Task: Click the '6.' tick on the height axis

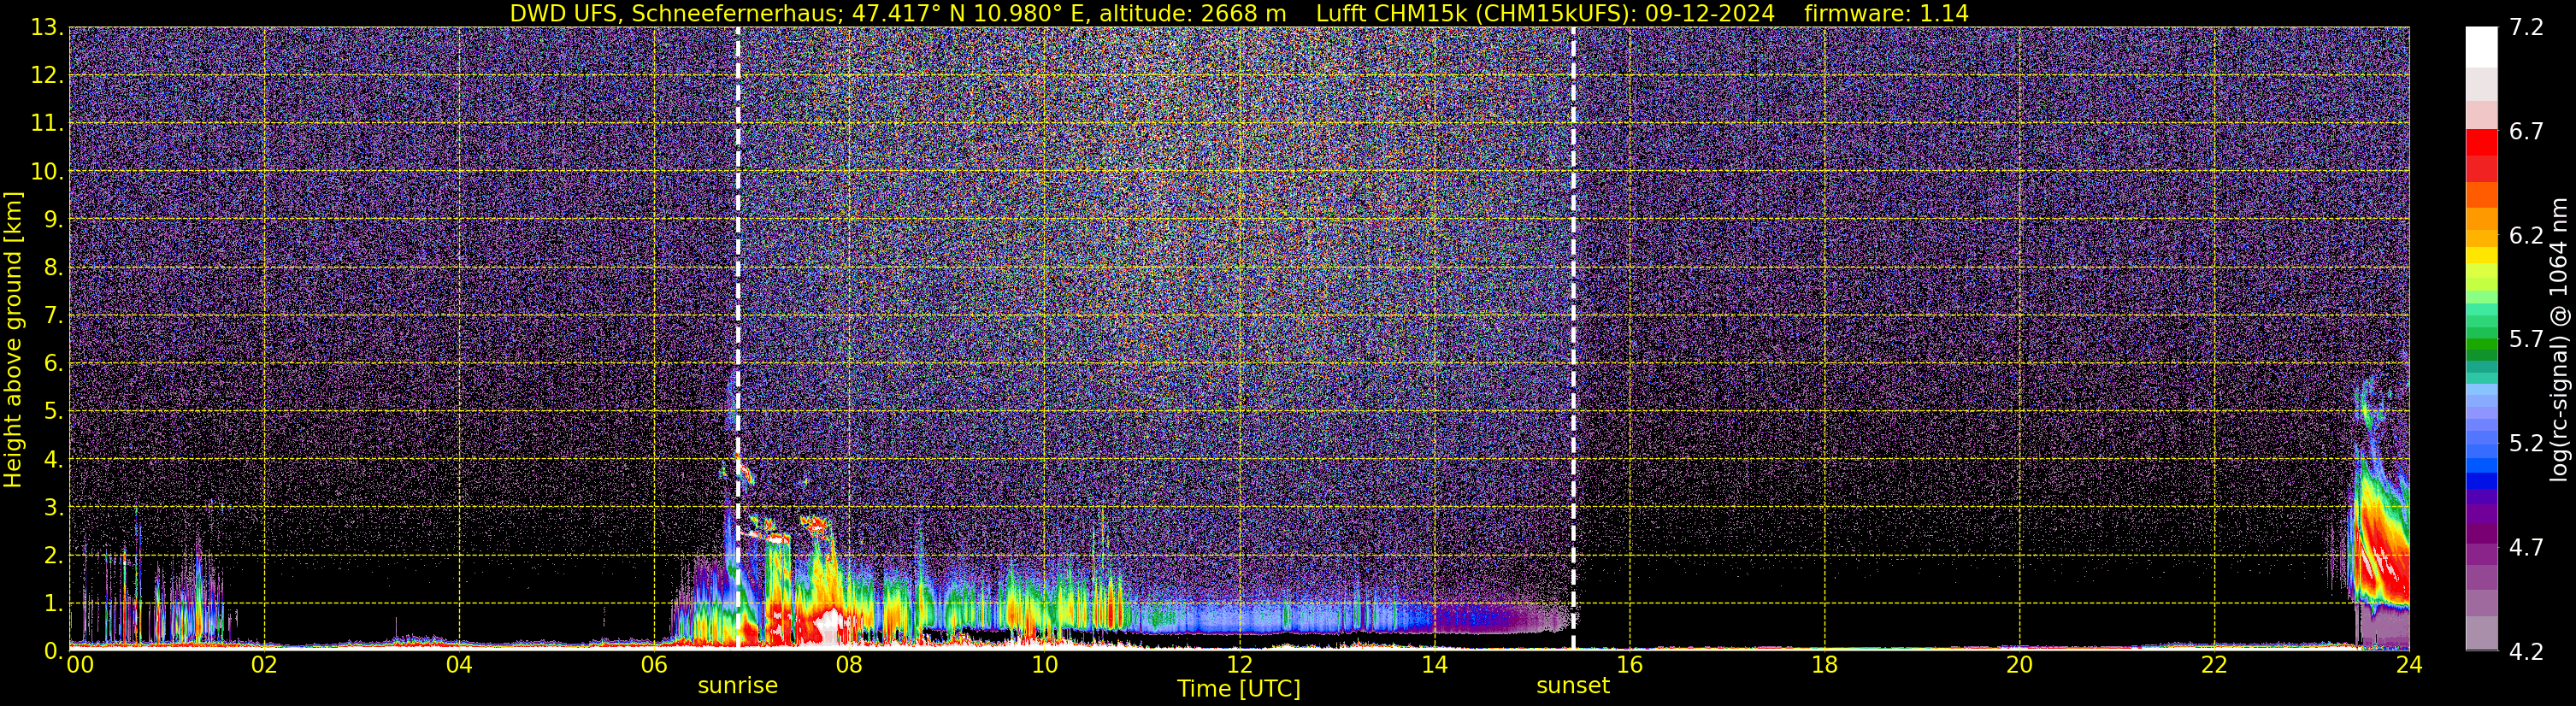Action: point(53,364)
